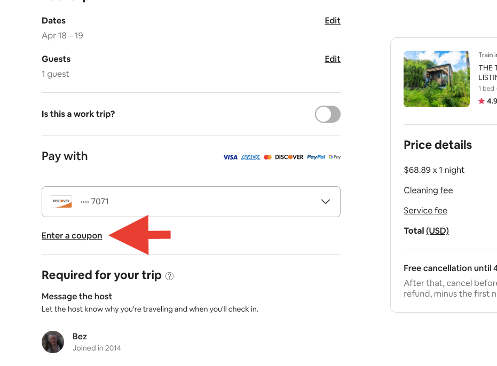Edit the trip dates
Image resolution: width=497 pixels, height=366 pixels.
(x=332, y=21)
